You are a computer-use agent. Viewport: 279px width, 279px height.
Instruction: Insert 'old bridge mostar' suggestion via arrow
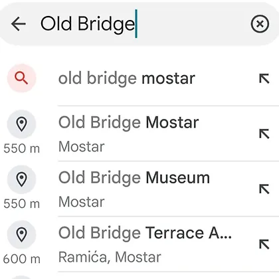click(x=264, y=78)
